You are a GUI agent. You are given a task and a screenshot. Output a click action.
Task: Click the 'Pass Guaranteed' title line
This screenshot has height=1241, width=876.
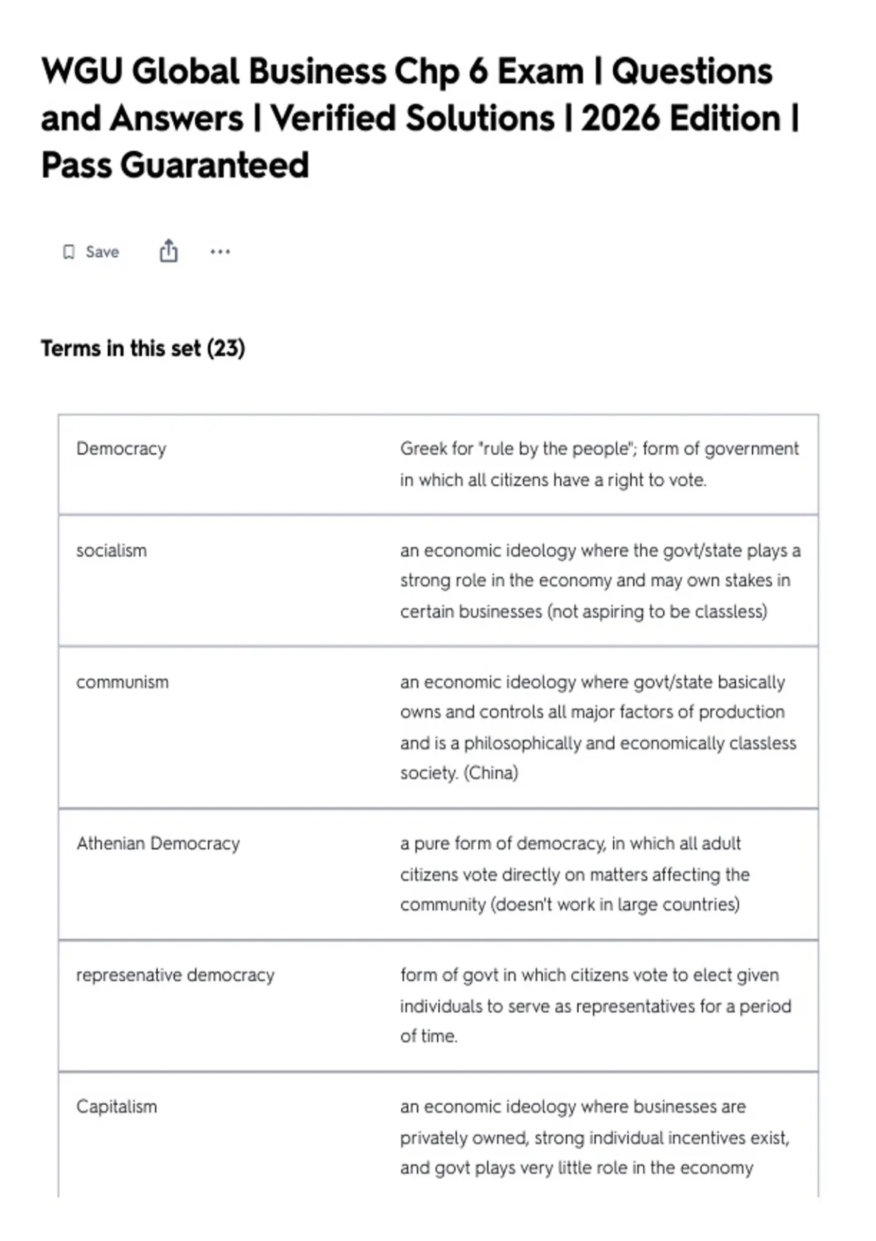pos(175,165)
